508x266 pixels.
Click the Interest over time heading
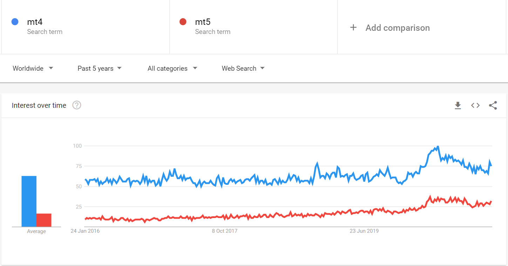click(39, 105)
